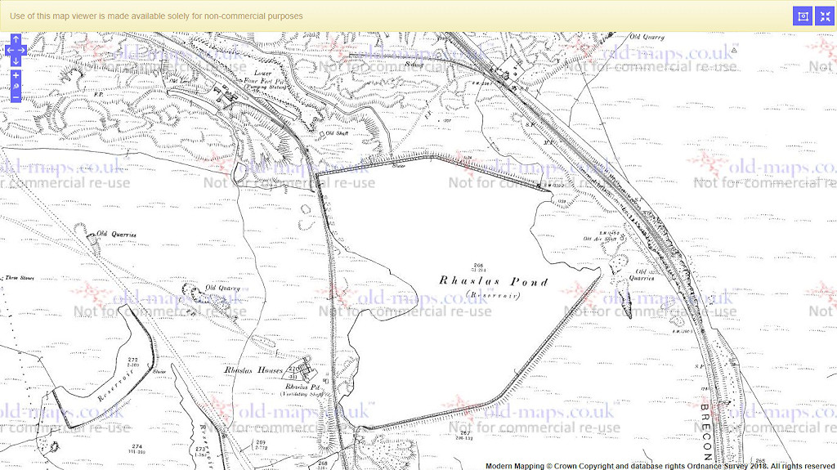Click the 'Rhaslas Pond' map label

coord(493,281)
